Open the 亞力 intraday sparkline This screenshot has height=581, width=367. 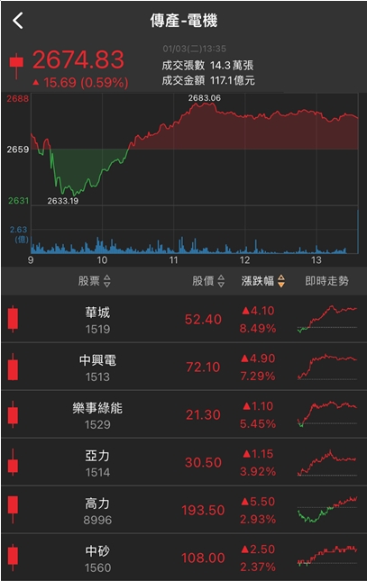(327, 462)
